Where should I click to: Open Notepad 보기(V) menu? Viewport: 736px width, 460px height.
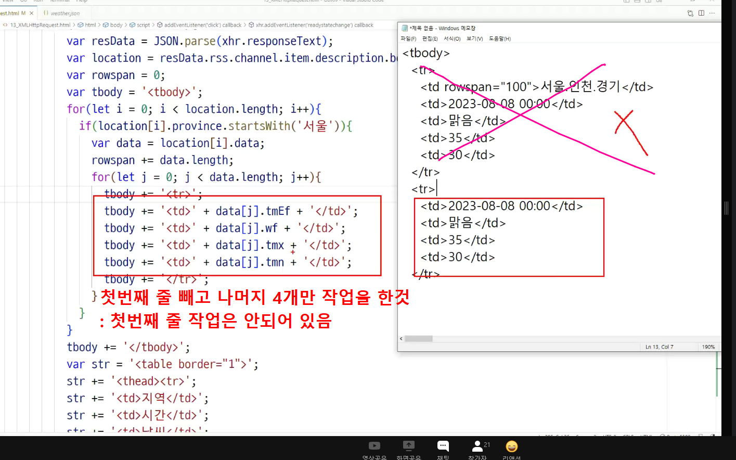[474, 39]
